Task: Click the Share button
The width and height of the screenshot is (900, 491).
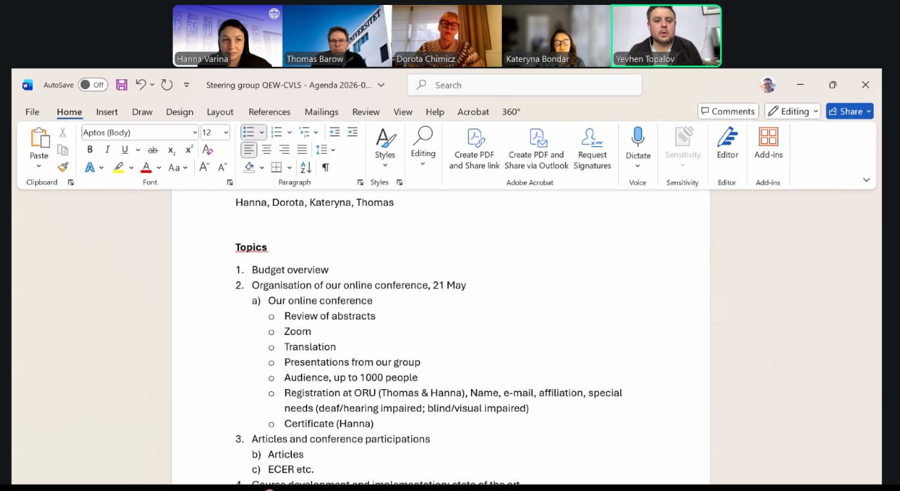Action: point(844,111)
